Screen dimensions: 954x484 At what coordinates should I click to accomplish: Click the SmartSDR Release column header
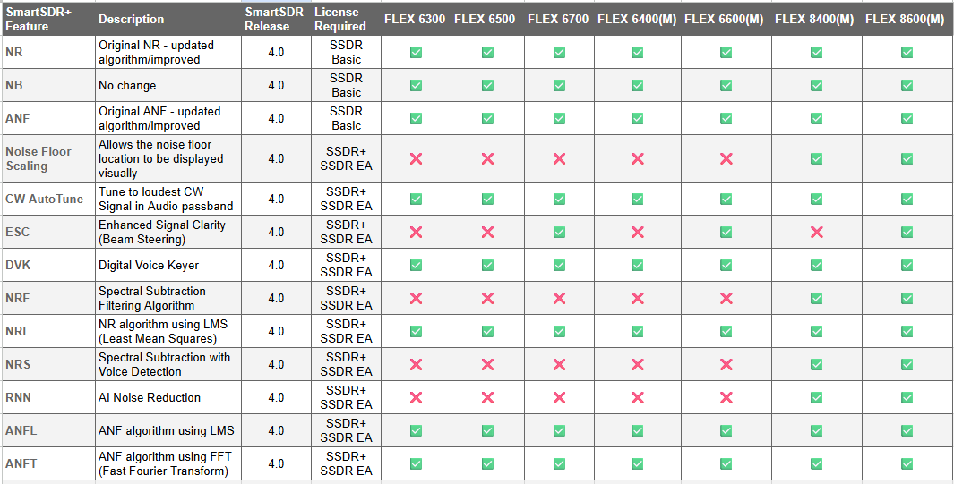(x=268, y=19)
